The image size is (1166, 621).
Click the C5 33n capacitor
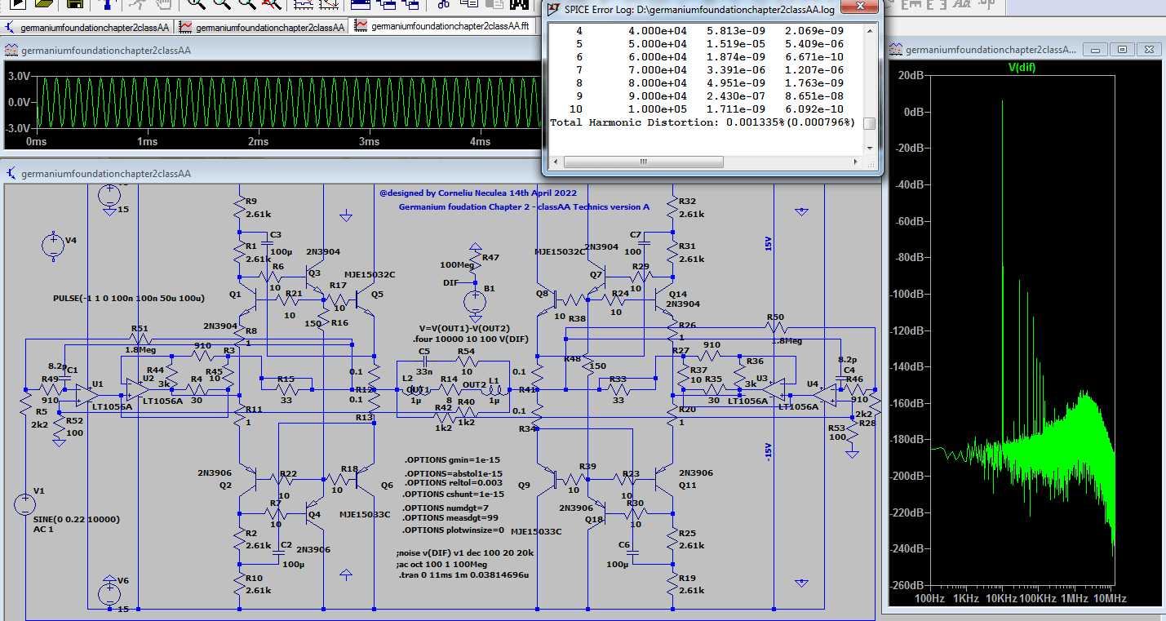pos(424,362)
